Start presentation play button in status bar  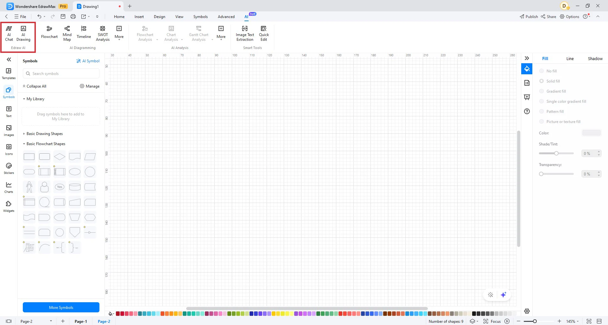pos(507,321)
